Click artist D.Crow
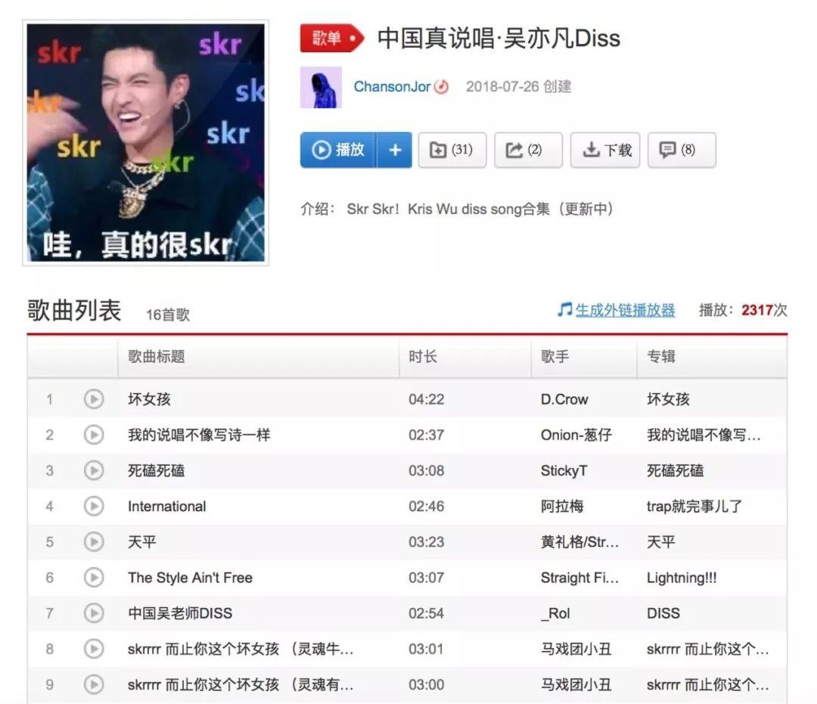The height and width of the screenshot is (704, 817). coord(564,399)
